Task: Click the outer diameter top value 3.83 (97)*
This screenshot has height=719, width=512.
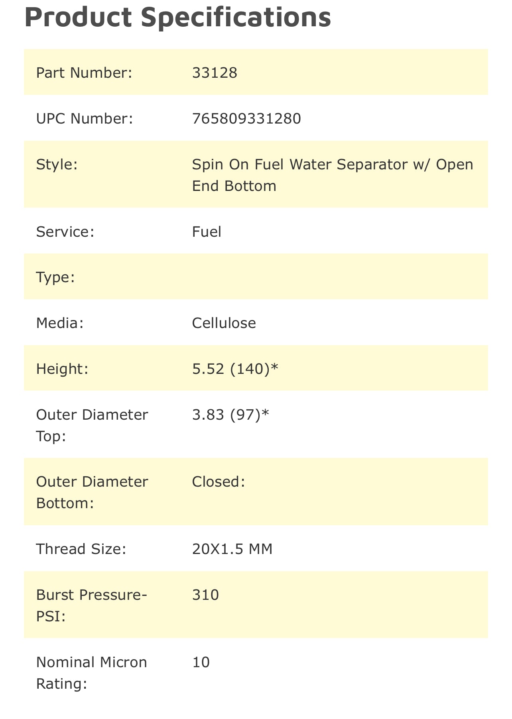Action: (x=230, y=415)
